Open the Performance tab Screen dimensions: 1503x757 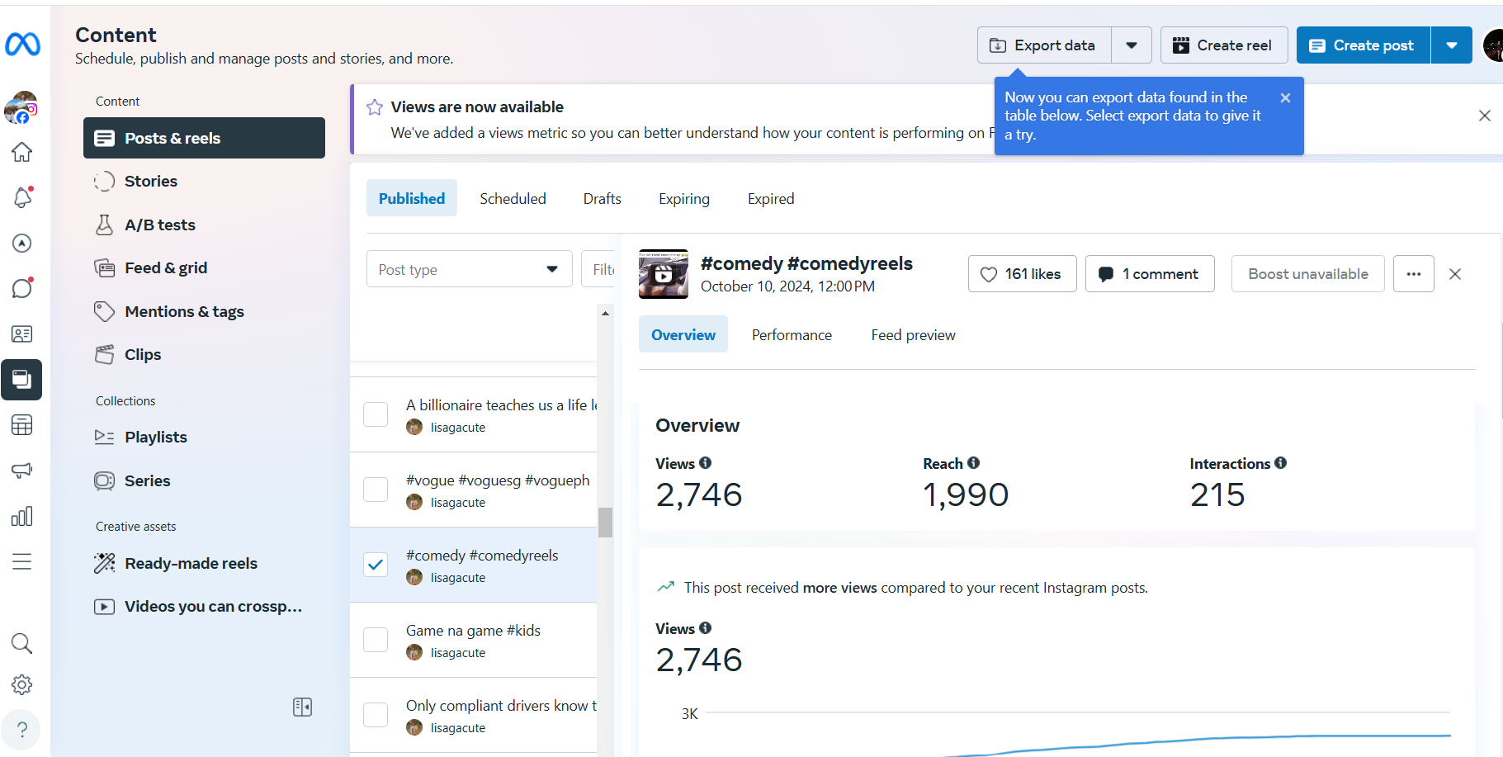click(x=792, y=334)
